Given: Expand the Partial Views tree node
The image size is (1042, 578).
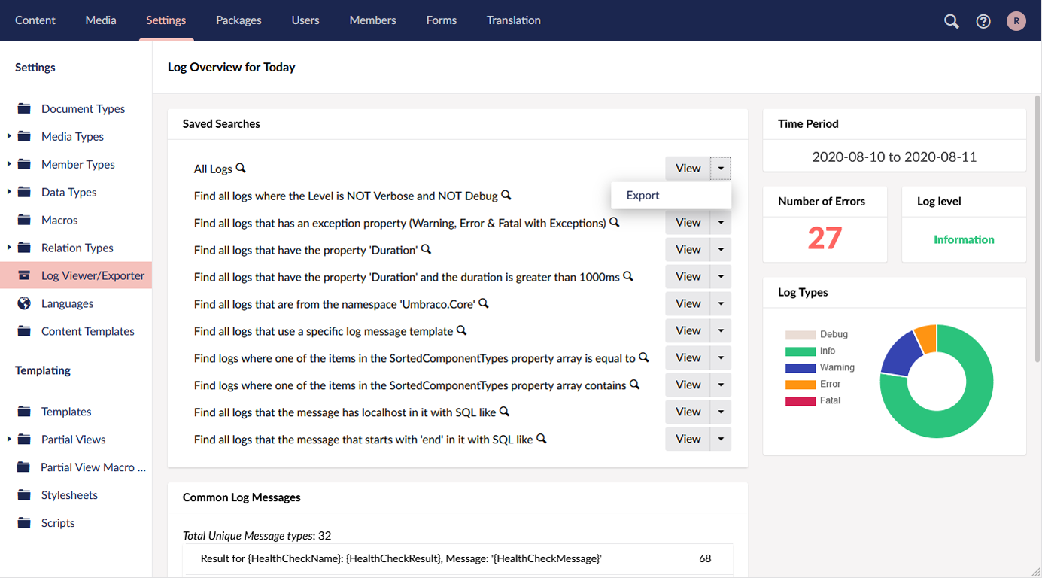Looking at the screenshot, I should (x=9, y=440).
